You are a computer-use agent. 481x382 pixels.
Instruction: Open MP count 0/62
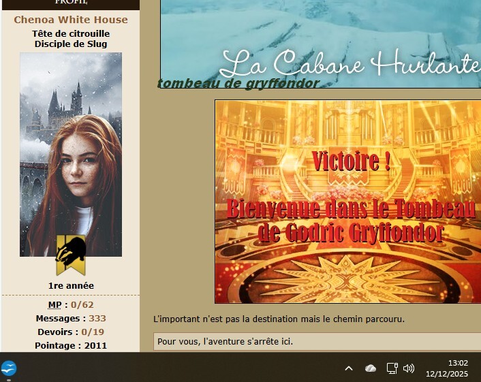[82, 305]
